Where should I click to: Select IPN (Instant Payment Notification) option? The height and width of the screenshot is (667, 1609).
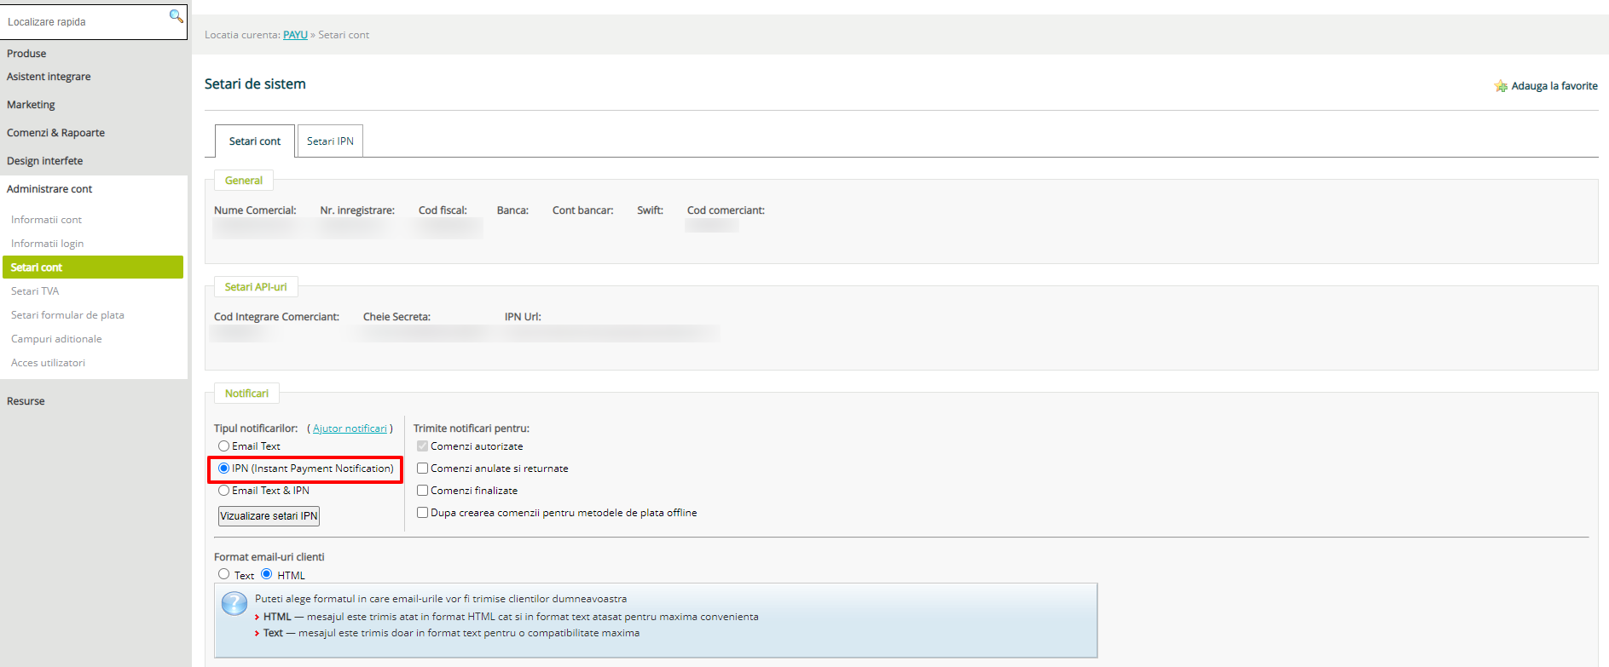(x=223, y=469)
